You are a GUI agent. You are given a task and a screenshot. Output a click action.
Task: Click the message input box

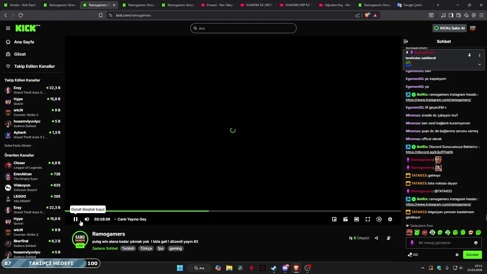[x=444, y=243]
